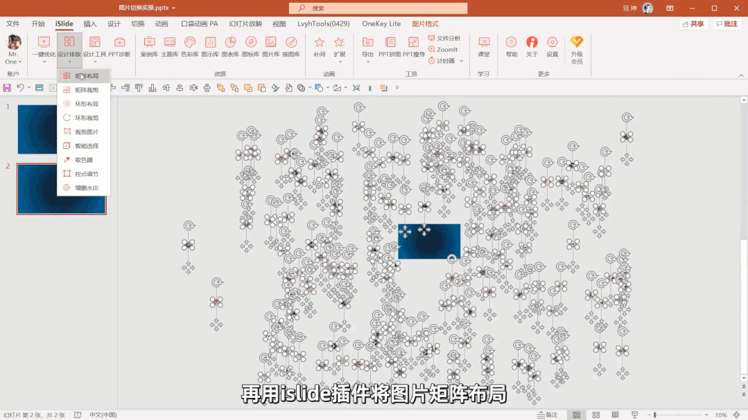Expand the 设计工具 dropdown

94,62
